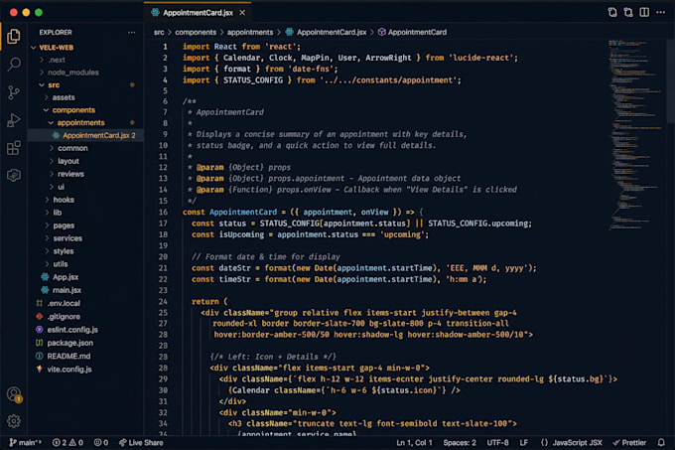Image resolution: width=675 pixels, height=450 pixels.
Task: Select AppointmentCard.jsx in the file tree
Action: [86, 136]
